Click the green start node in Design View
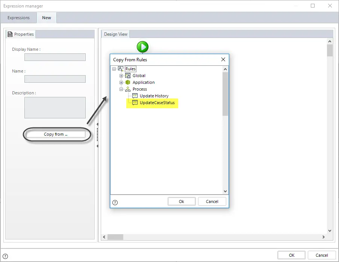Image resolution: width=339 pixels, height=262 pixels. pyautogui.click(x=142, y=47)
